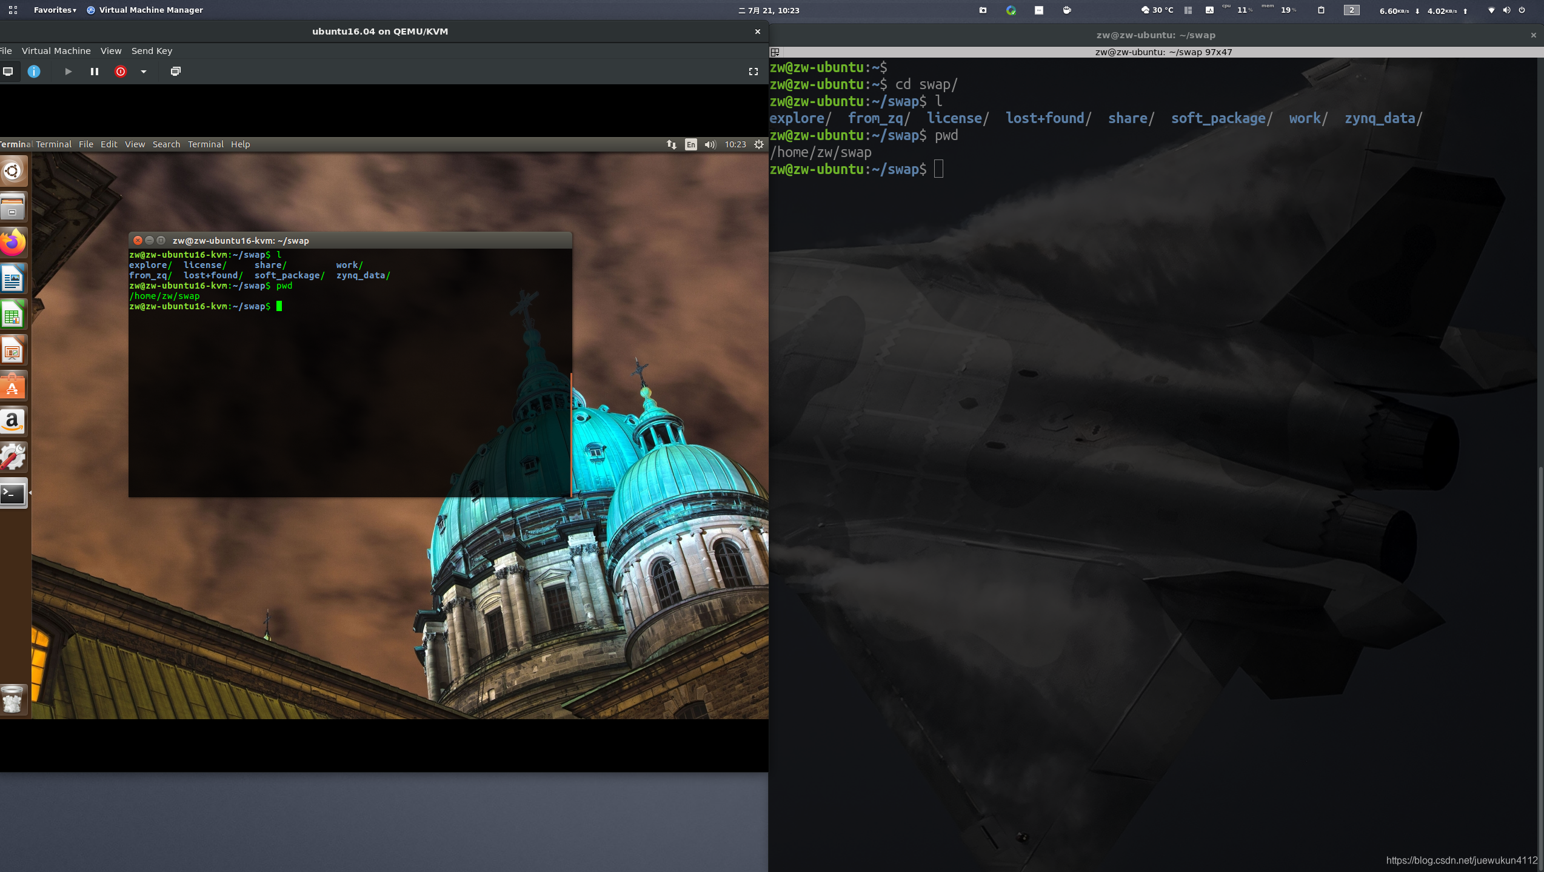Click zynq_data/ in host terminal listing
The width and height of the screenshot is (1544, 872).
point(1383,118)
